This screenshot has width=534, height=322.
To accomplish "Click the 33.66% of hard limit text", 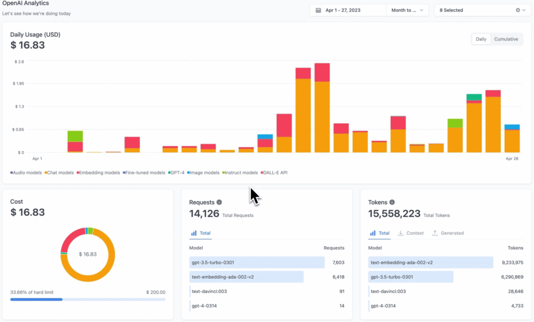I will pos(32,292).
